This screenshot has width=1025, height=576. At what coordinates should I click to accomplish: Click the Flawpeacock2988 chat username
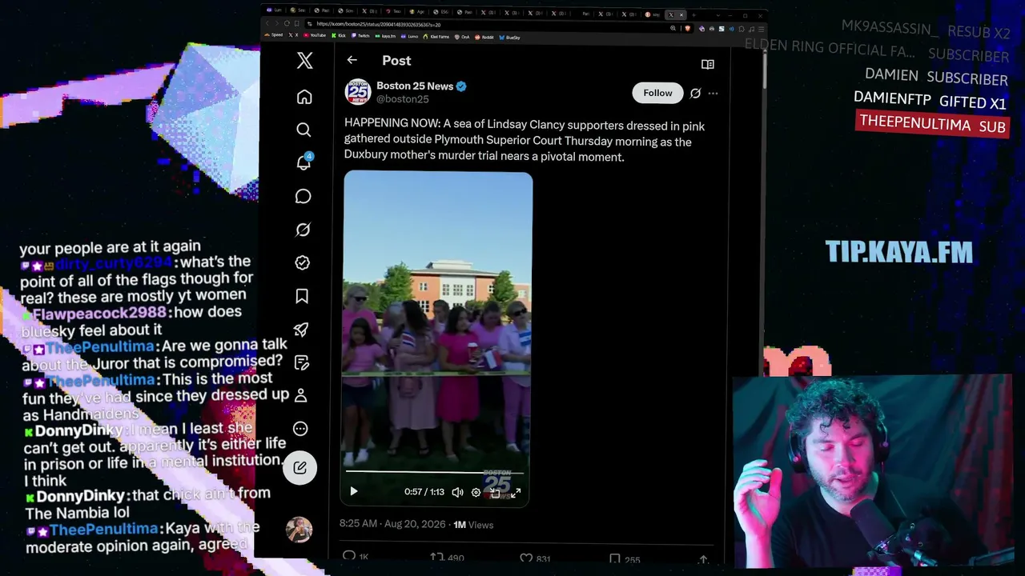pyautogui.click(x=98, y=313)
